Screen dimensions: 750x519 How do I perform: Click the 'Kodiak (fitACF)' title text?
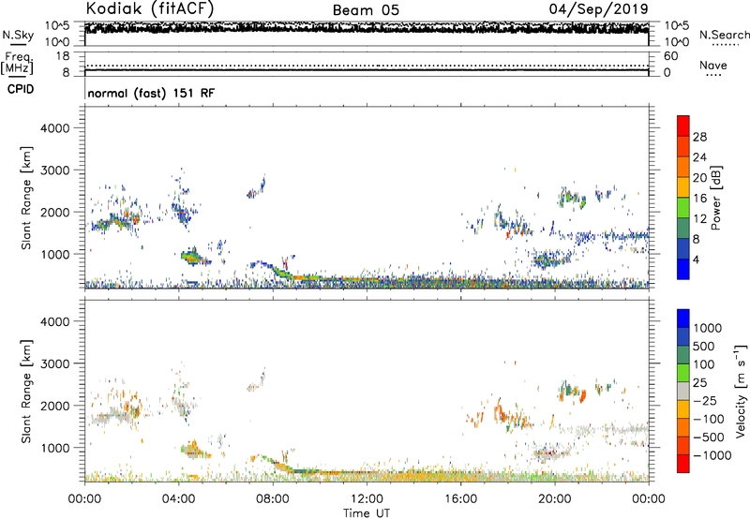150,9
